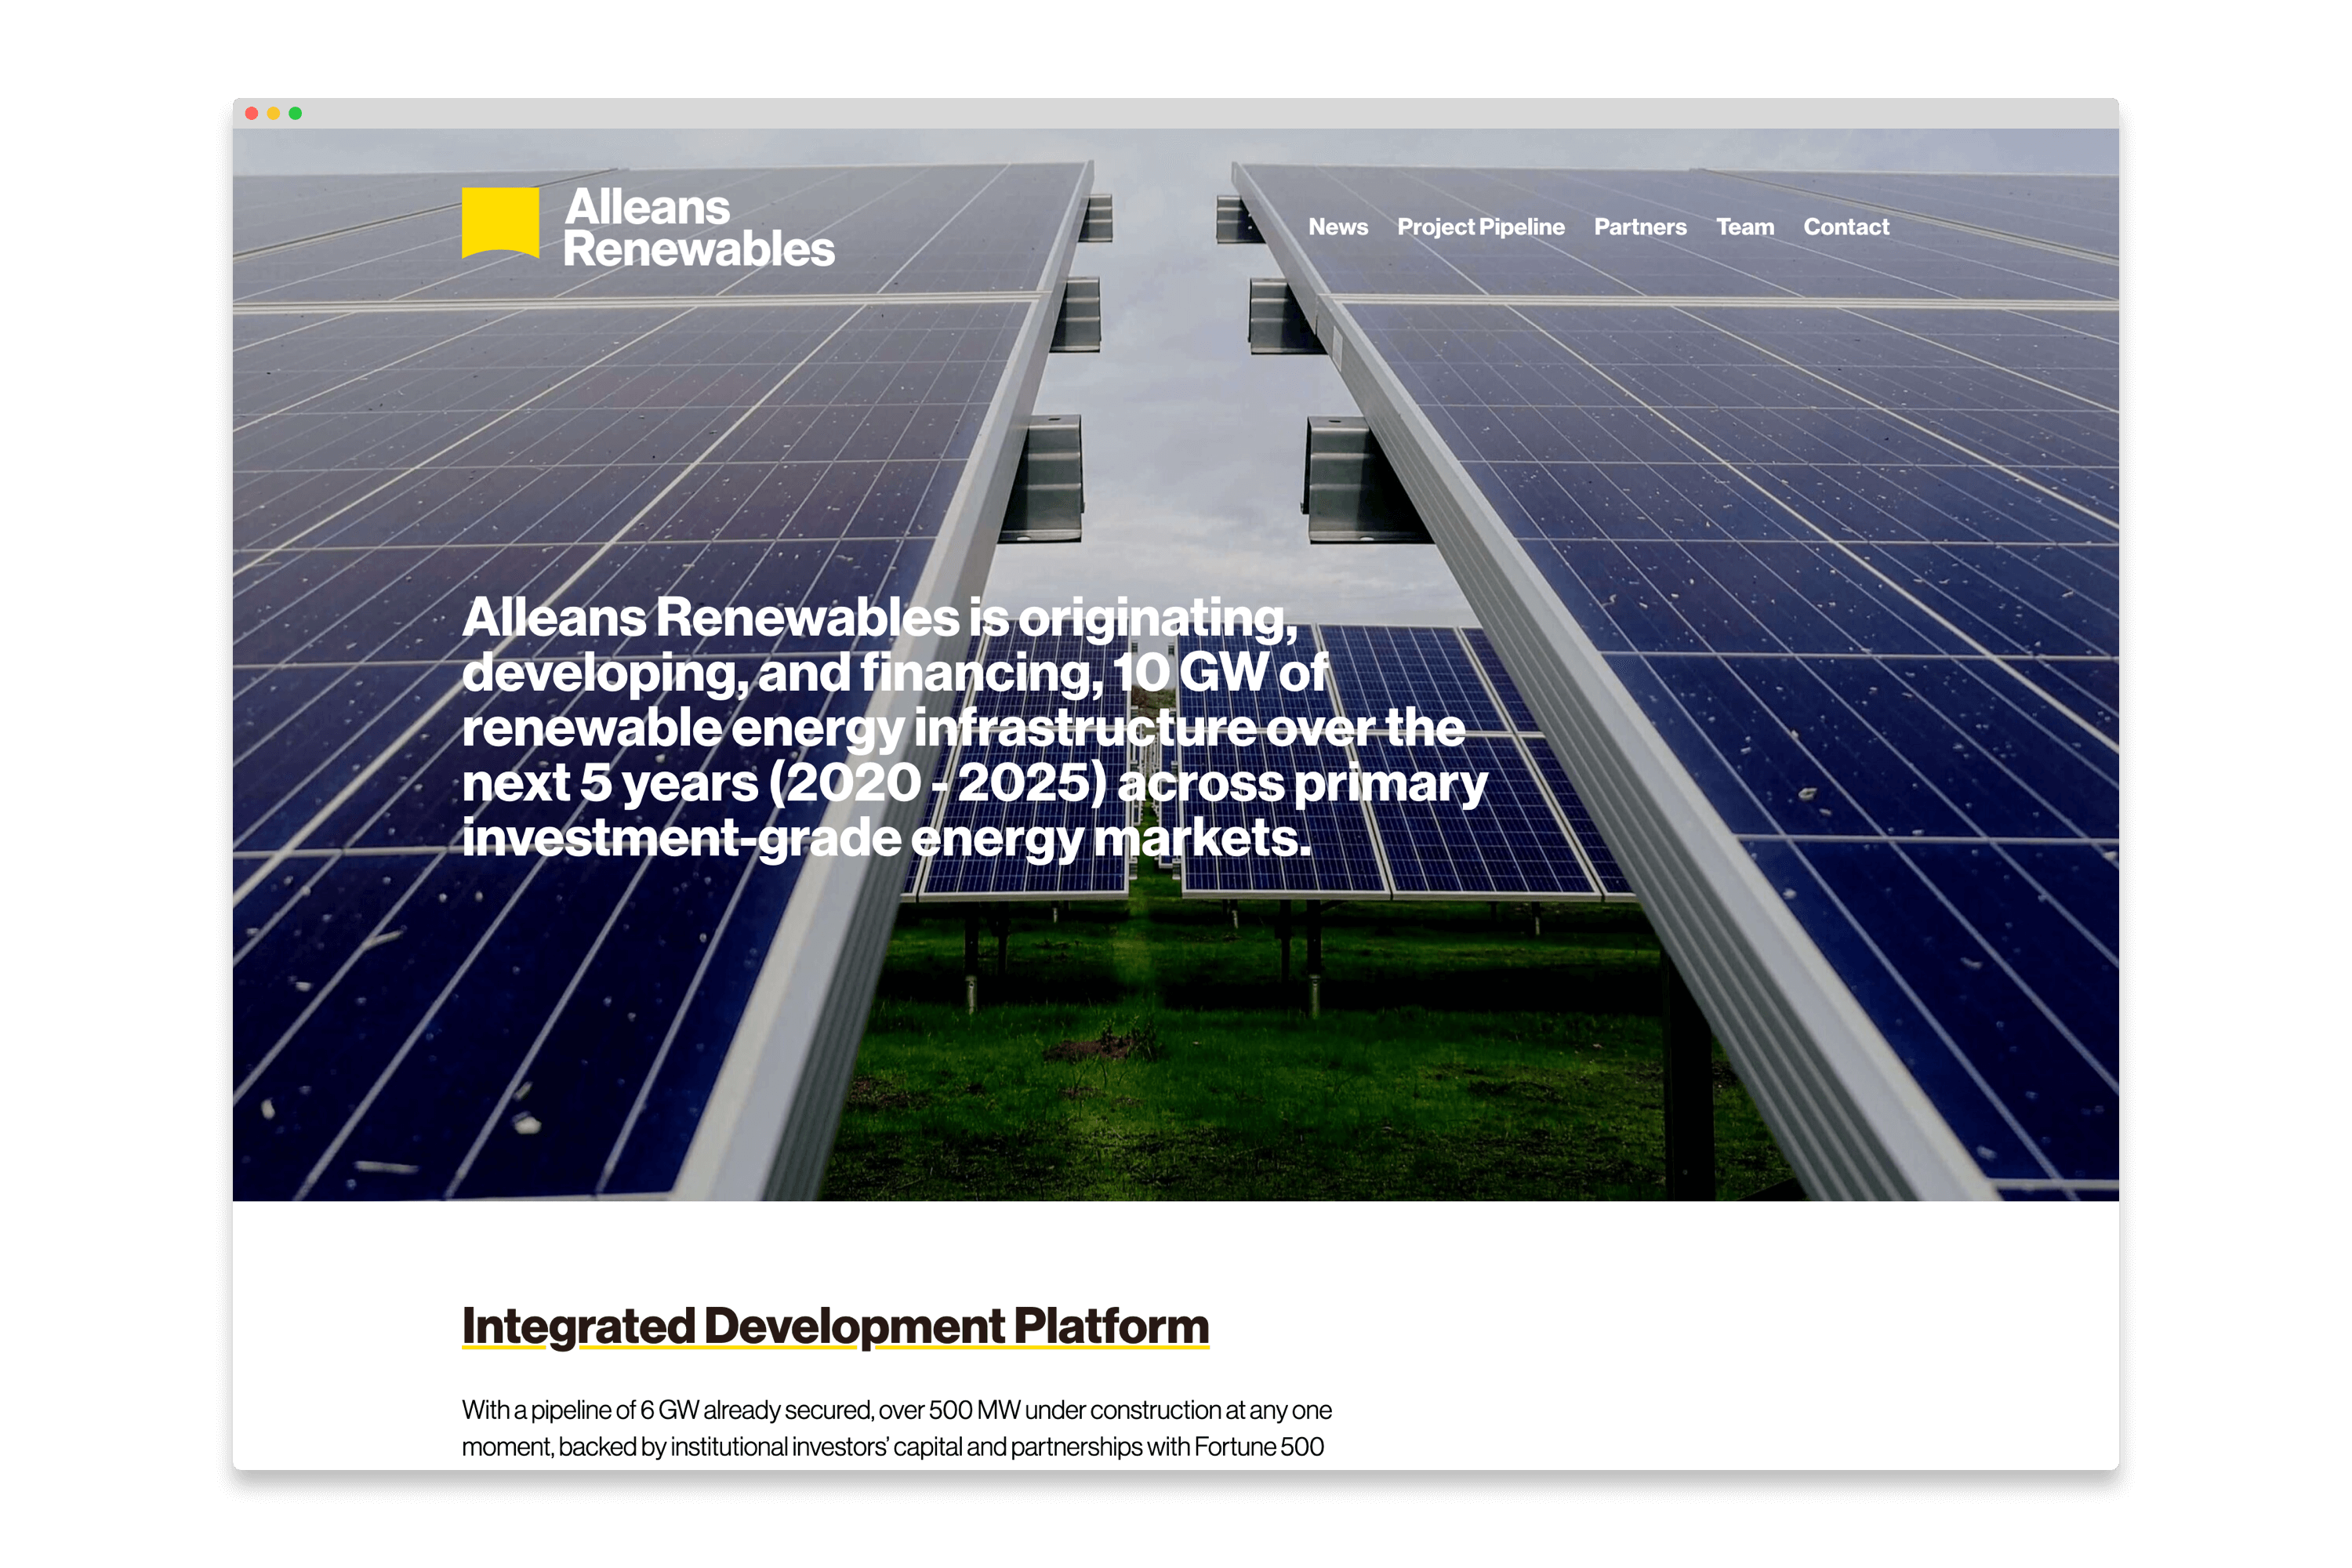Click the 'Alleans' word in the logo
2352x1568 pixels.
point(647,207)
